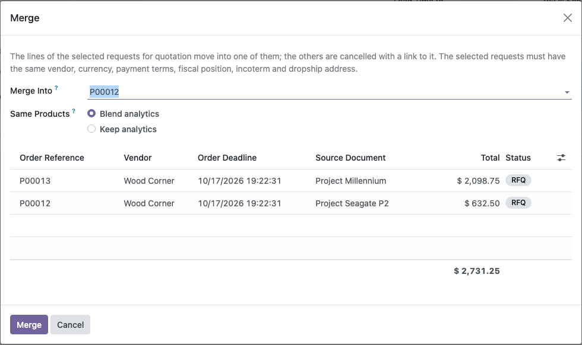582x345 pixels.
Task: Show the Merge Into help tooltip question mark
Action: pyautogui.click(x=56, y=88)
